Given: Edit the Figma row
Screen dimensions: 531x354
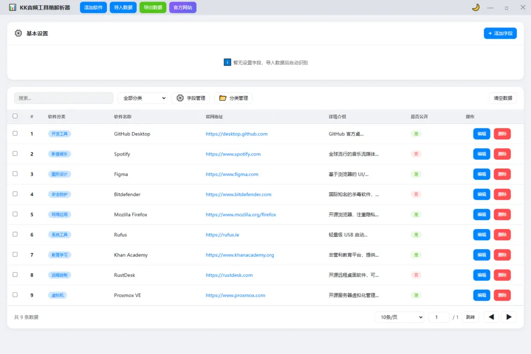Looking at the screenshot, I should (482, 174).
